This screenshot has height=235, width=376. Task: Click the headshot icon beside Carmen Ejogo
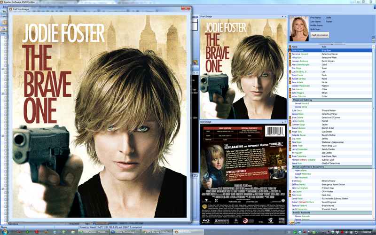pos(290,125)
